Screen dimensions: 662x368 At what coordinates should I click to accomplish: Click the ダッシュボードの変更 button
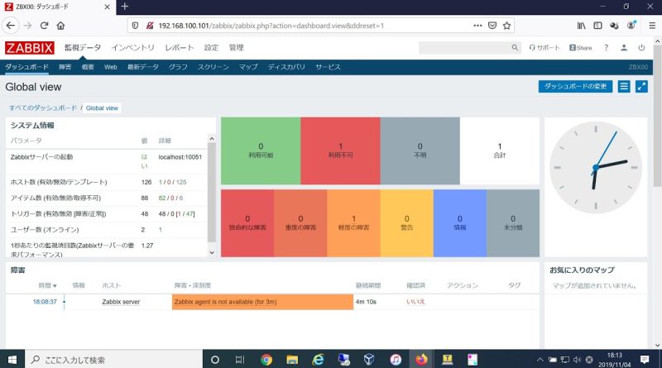(575, 87)
